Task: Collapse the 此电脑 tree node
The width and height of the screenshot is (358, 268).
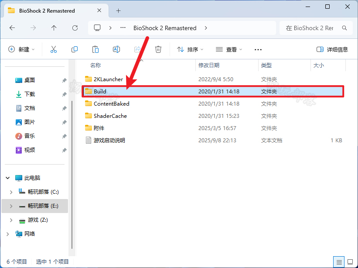Action: click(7, 178)
